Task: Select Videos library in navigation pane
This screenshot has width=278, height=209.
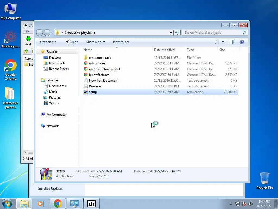Action: (54, 103)
